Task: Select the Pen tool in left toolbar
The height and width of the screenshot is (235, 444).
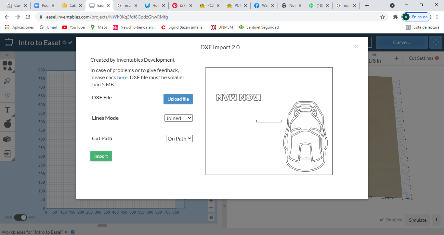Action: click(x=7, y=80)
